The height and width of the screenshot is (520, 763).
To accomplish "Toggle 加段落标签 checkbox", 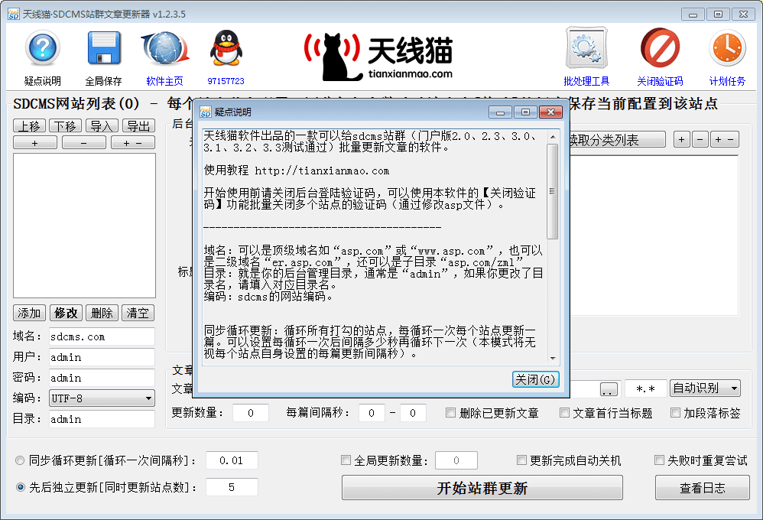I will click(x=675, y=413).
